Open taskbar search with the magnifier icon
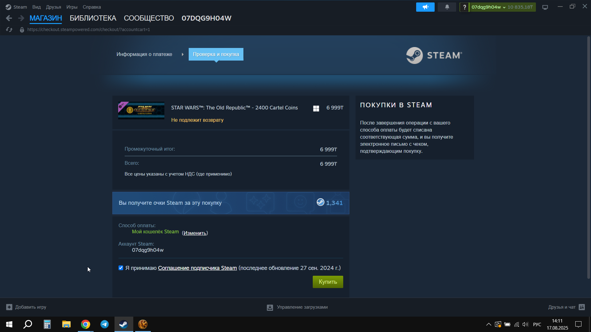Viewport: 591px width, 332px height. point(28,324)
